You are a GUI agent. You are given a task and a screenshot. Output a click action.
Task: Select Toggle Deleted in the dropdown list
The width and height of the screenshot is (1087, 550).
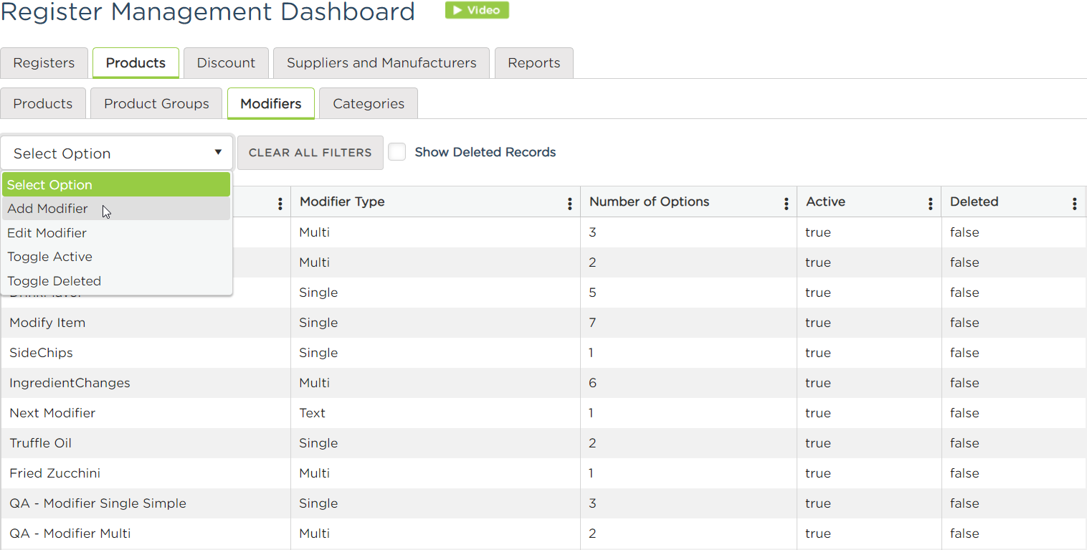[x=54, y=281]
